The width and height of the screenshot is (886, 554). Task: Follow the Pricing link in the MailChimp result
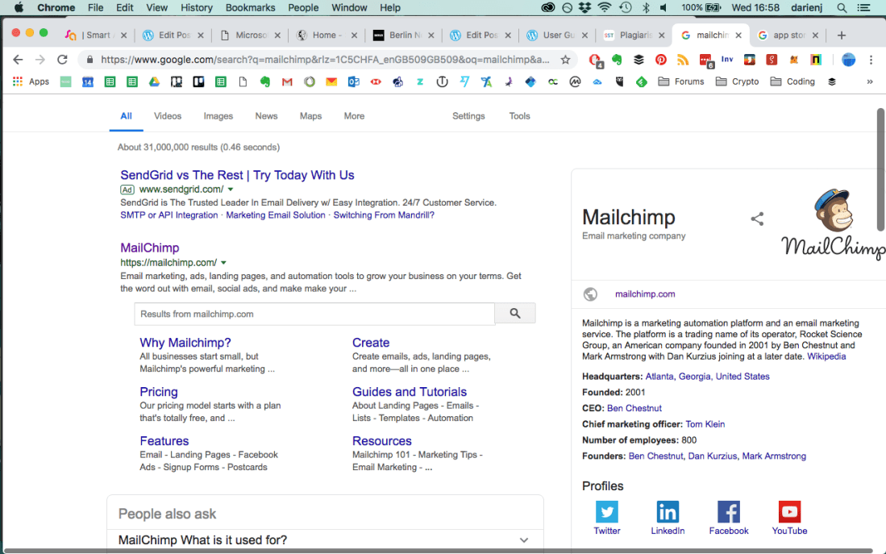pos(158,392)
